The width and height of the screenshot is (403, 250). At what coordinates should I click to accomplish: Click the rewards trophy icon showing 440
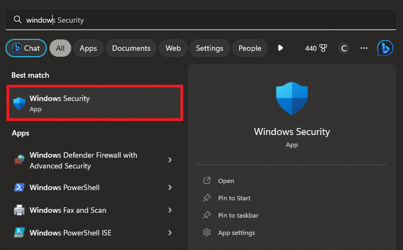(323, 48)
